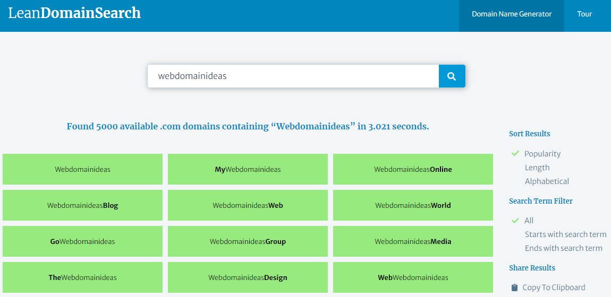Click into the webdomainideas search field
Viewport: 611px width, 297px height.
292,76
